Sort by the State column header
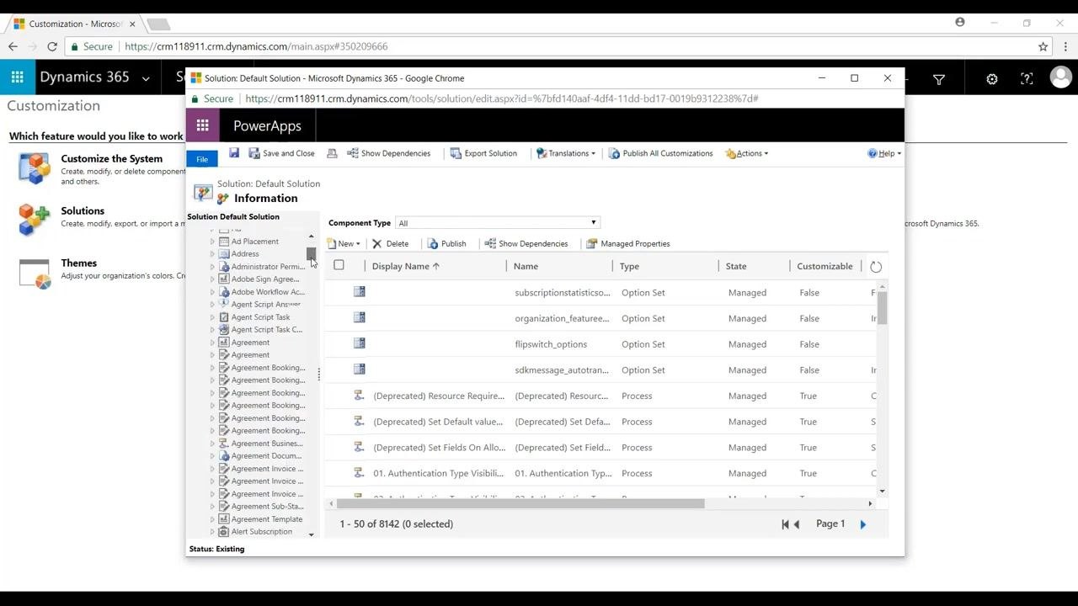This screenshot has height=606, width=1078. point(736,266)
